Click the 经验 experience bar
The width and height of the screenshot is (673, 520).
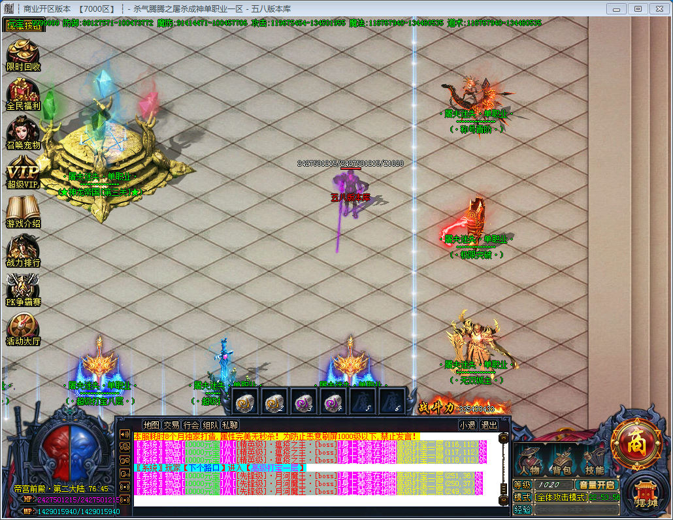pyautogui.click(x=576, y=510)
